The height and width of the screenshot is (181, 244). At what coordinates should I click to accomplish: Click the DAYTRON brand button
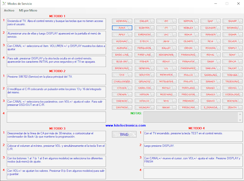coord(122,107)
